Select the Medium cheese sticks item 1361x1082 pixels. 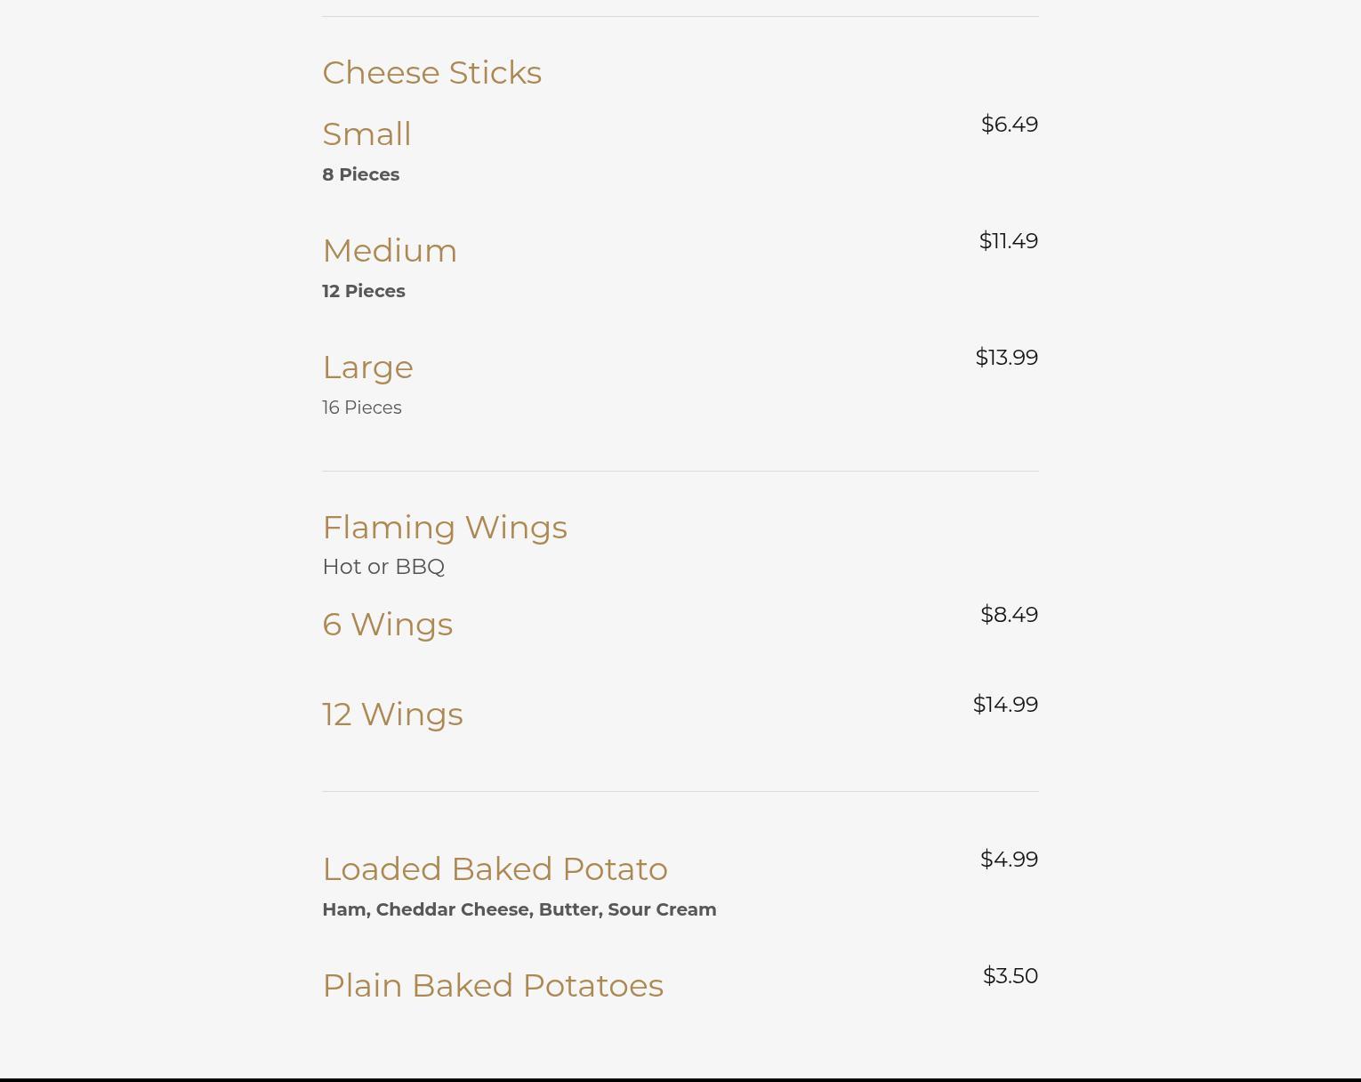point(390,251)
